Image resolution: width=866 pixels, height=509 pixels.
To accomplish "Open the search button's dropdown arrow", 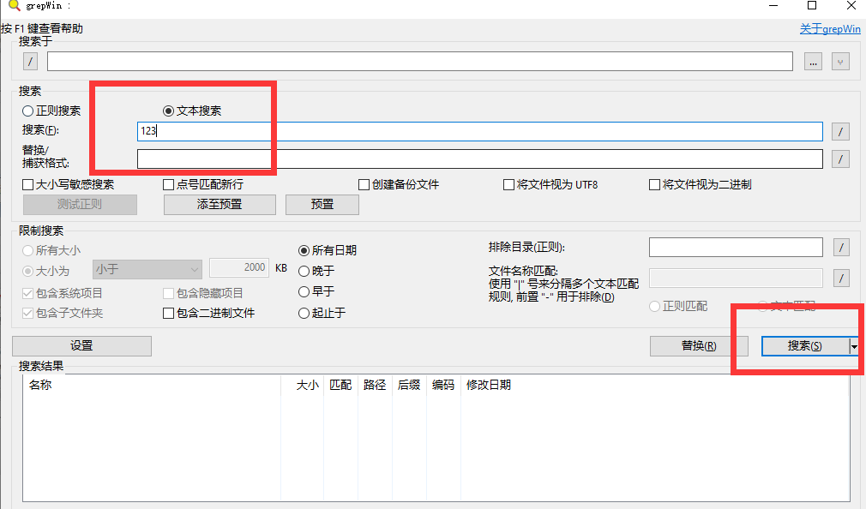I will (854, 345).
